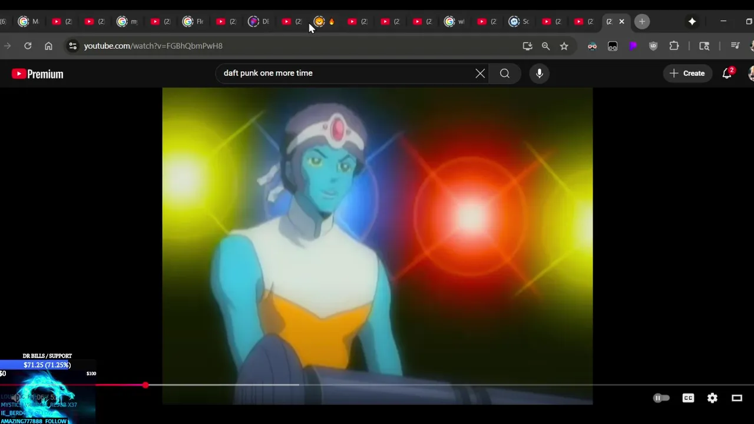Switch the player to theater mode

pos(737,398)
